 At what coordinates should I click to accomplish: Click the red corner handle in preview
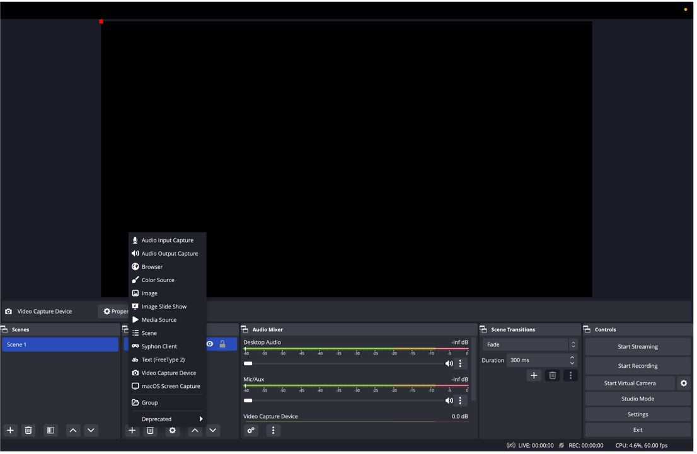point(102,21)
